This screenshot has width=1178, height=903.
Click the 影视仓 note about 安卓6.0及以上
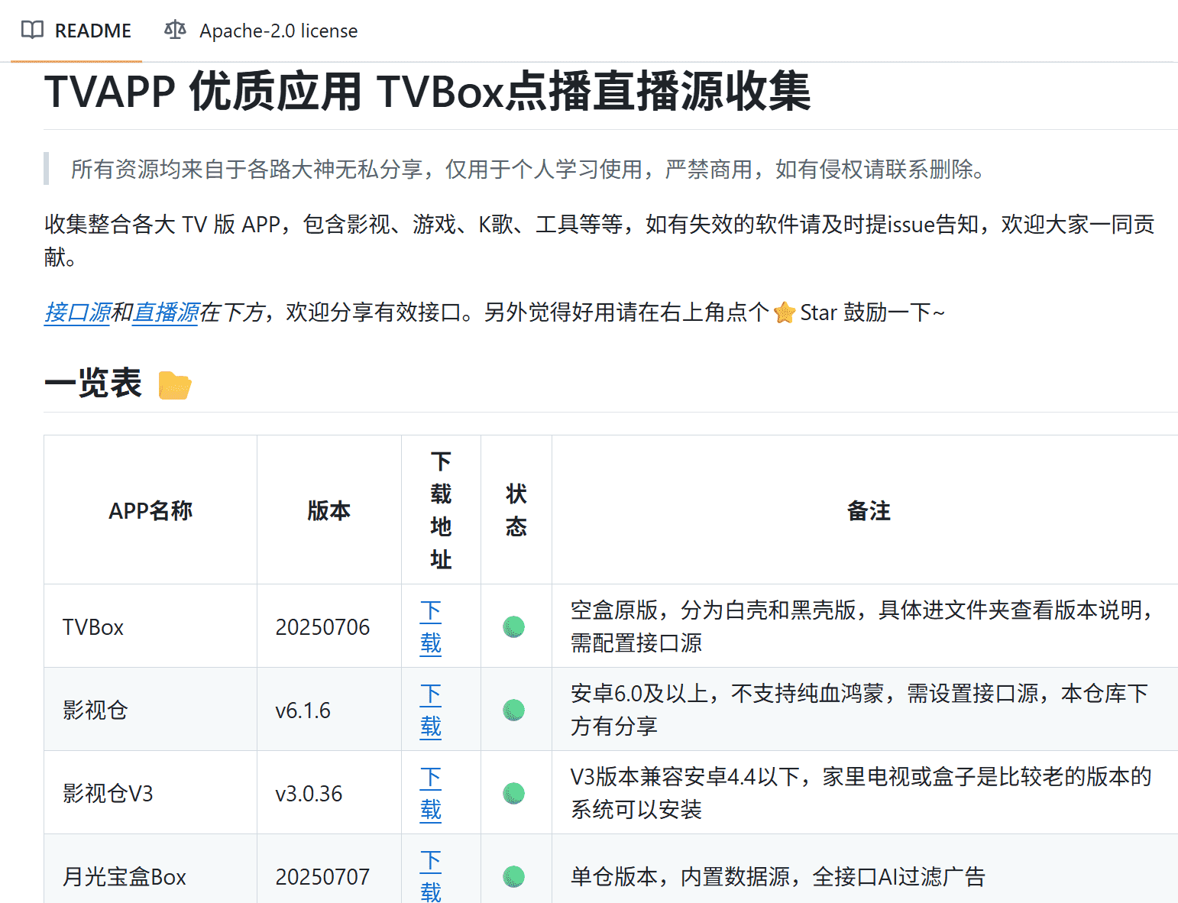[859, 710]
